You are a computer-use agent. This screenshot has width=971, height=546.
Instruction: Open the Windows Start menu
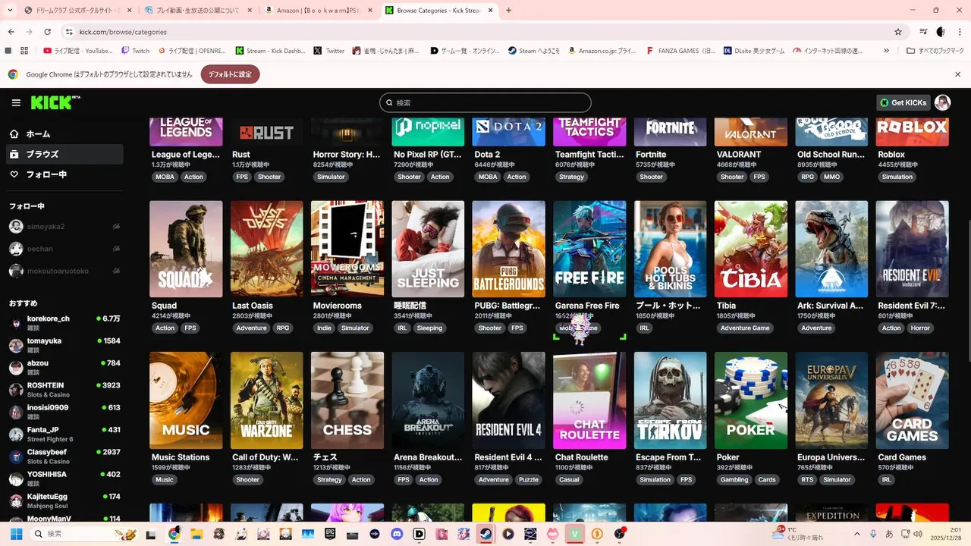(x=16, y=534)
